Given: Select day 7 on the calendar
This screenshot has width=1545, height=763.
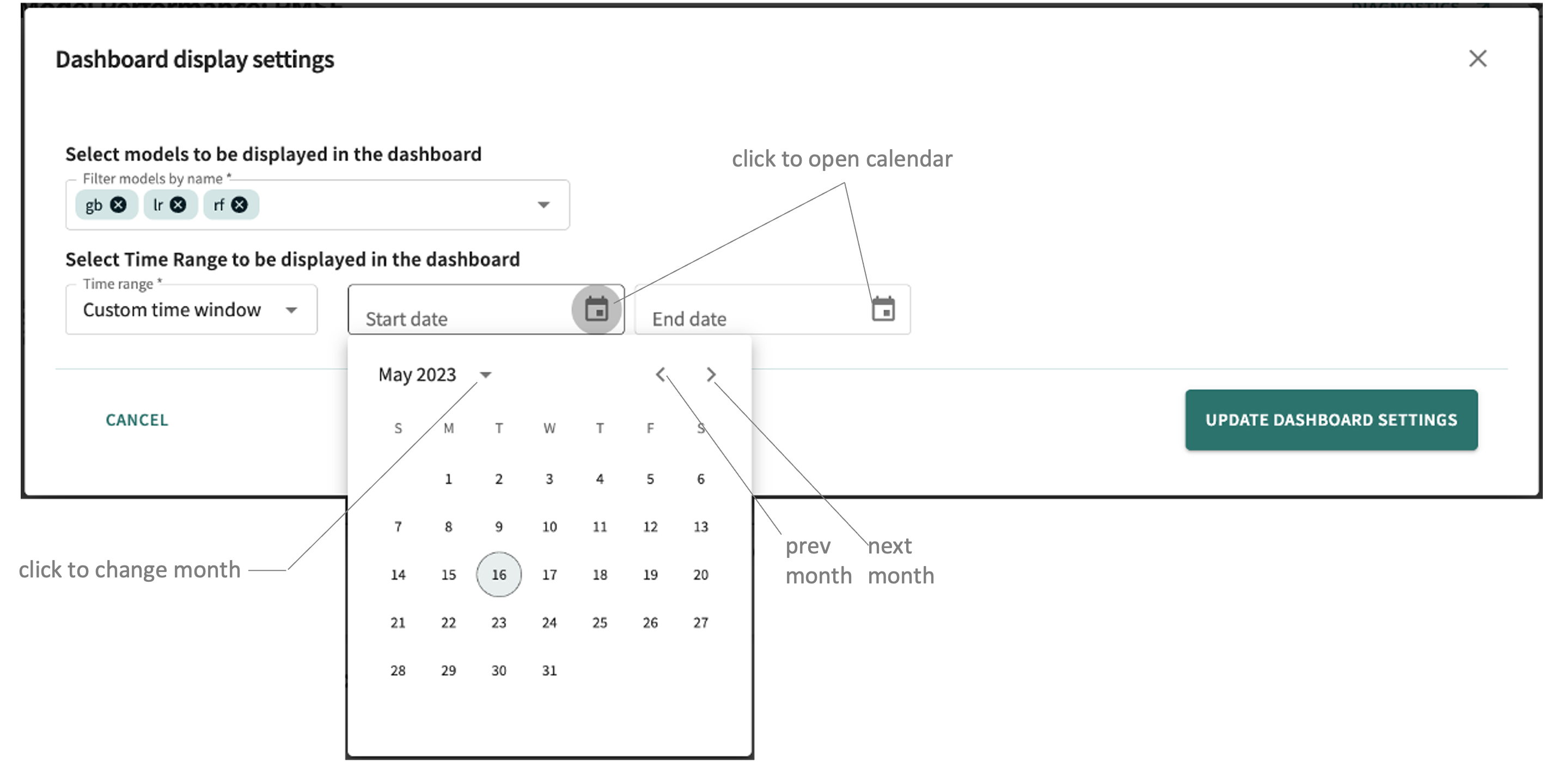Looking at the screenshot, I should tap(397, 526).
